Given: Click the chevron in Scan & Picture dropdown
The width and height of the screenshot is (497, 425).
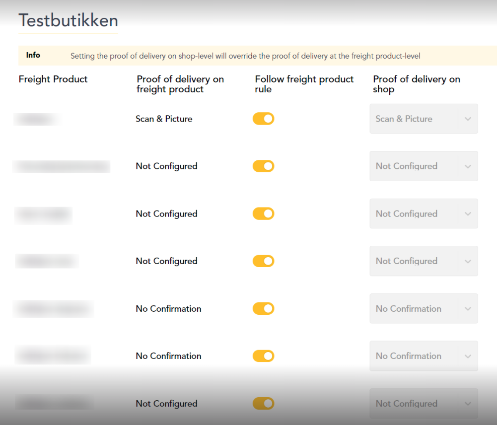Looking at the screenshot, I should (468, 119).
